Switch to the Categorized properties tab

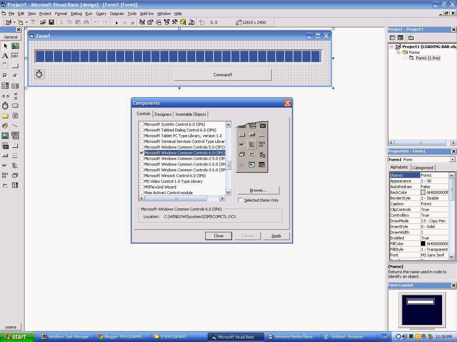coord(423,168)
